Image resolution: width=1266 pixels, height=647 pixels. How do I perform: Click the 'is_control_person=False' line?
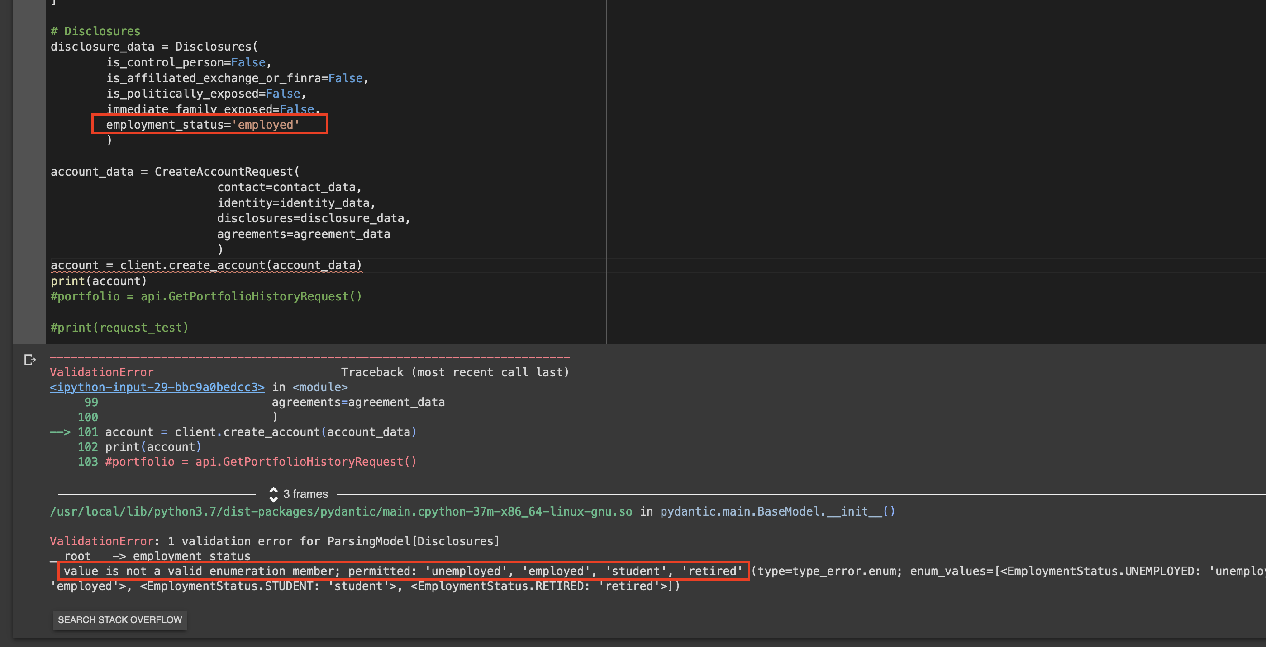tap(189, 62)
